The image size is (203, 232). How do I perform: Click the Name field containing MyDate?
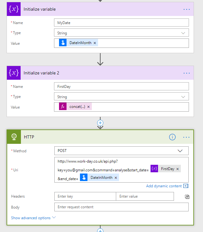pos(121,23)
